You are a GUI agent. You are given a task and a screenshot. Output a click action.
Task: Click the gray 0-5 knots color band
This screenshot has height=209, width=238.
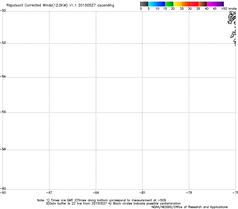(x=144, y=4)
